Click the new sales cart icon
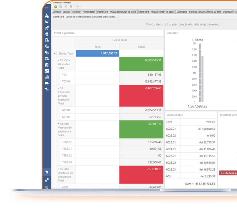237x210 pixels. [47, 28]
